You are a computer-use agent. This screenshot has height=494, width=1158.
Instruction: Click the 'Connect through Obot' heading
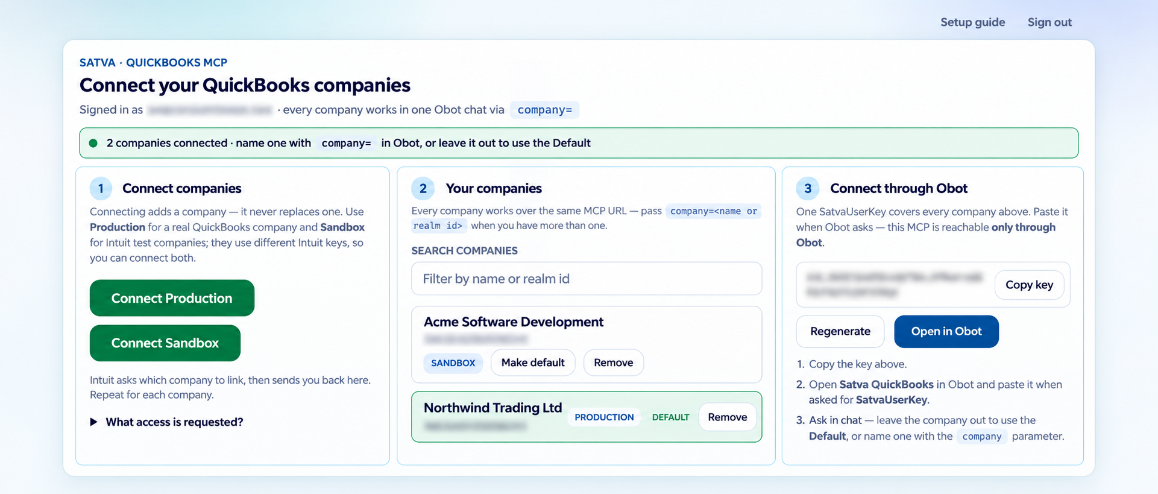(899, 188)
